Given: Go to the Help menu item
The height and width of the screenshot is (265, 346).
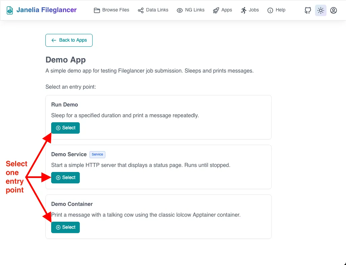Looking at the screenshot, I should (280, 10).
